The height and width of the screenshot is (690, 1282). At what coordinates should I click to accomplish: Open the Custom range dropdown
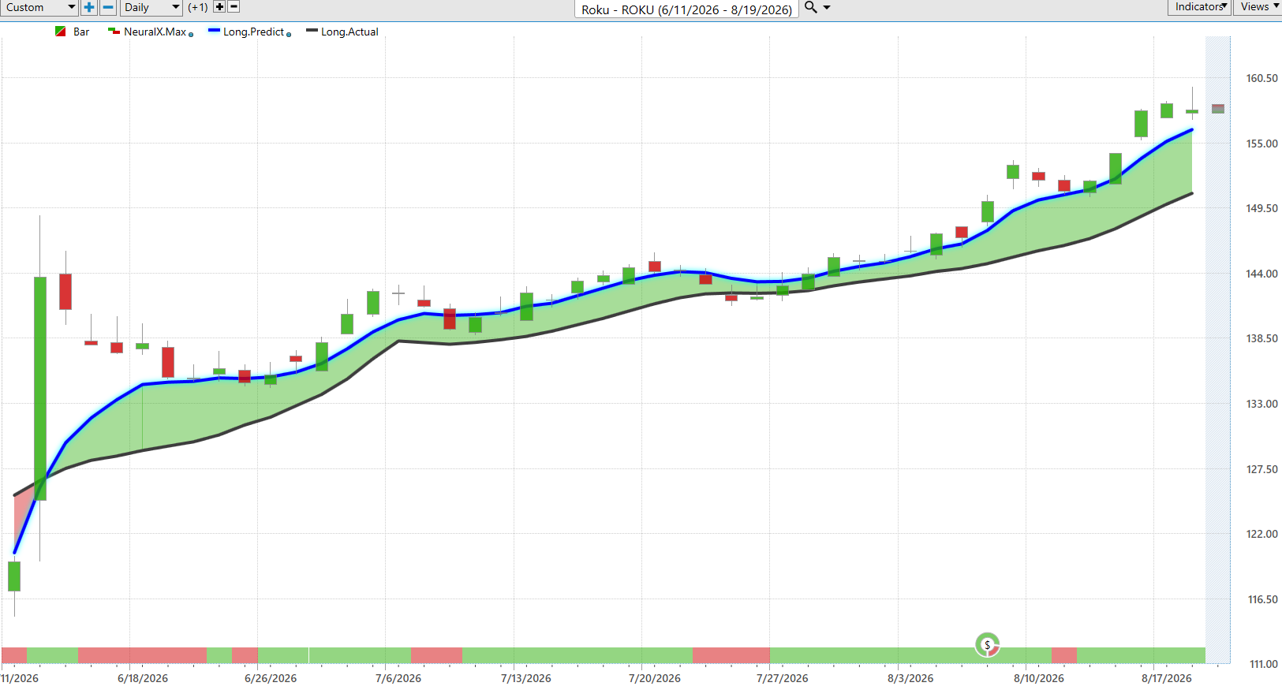coord(39,7)
